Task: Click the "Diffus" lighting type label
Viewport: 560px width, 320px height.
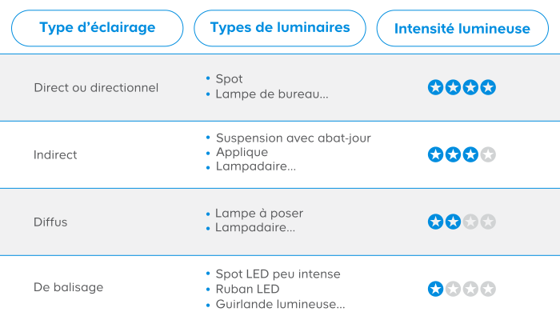Action: [x=50, y=222]
